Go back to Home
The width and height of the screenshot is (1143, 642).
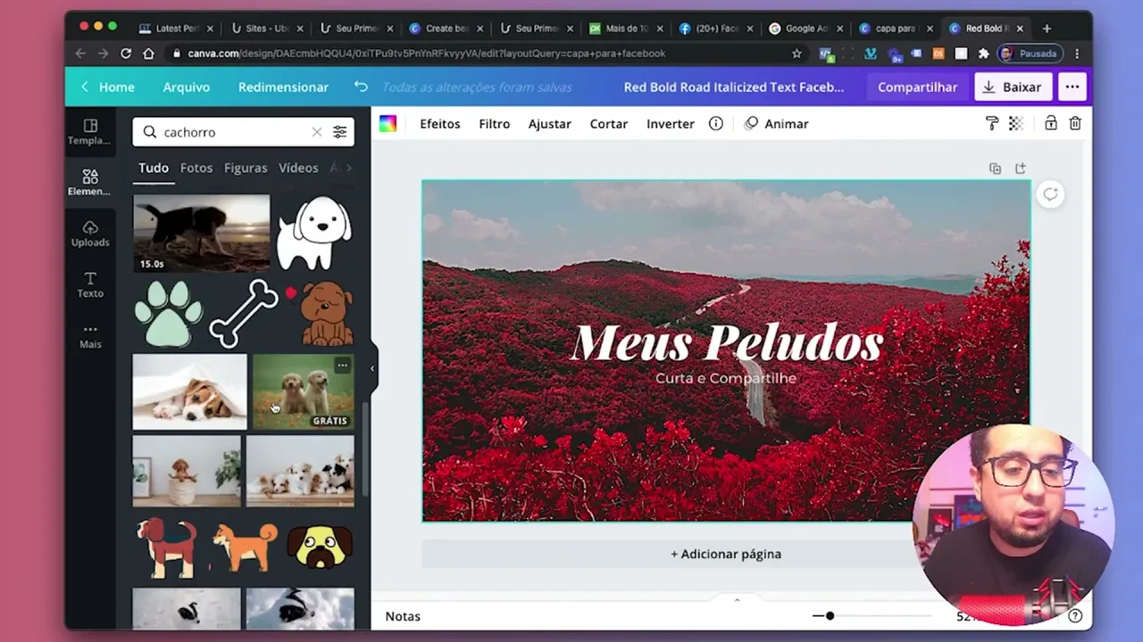coord(107,86)
